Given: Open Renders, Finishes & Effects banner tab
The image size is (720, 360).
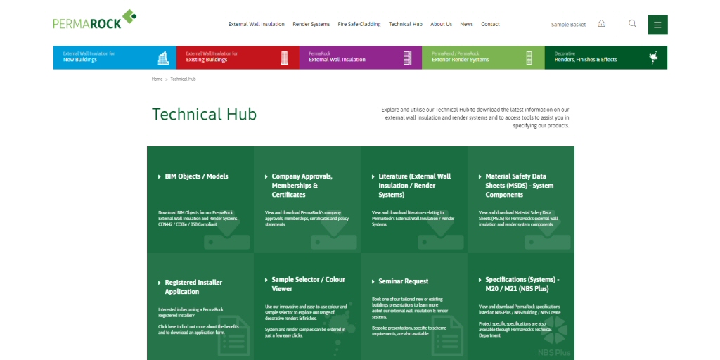Looking at the screenshot, I should click(606, 58).
